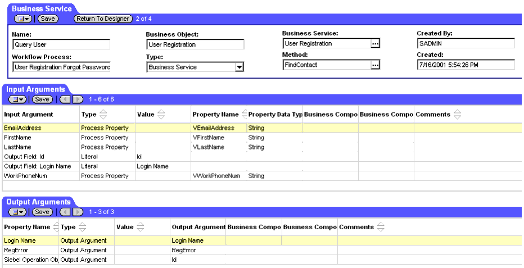Viewport: 524px width, 268px height.
Task: Sort Input Arguments by Property Name column
Action: [x=244, y=115]
